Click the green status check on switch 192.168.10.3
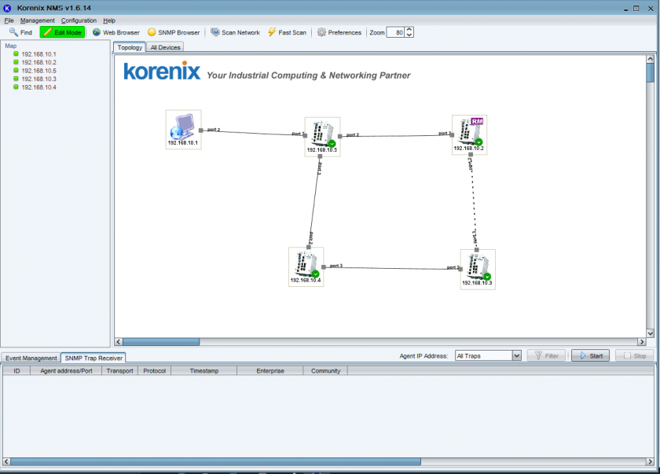The image size is (660, 474). pyautogui.click(x=487, y=277)
